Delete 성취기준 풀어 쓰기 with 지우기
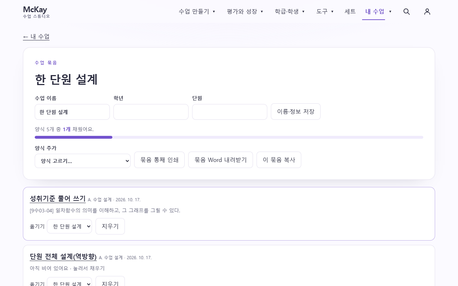Viewport: 458px width, 286px height. (x=110, y=226)
